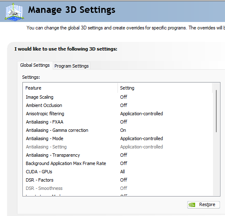Open Off value for Antialiasing Transparency
Screen dimensions: 225x216
[124, 155]
